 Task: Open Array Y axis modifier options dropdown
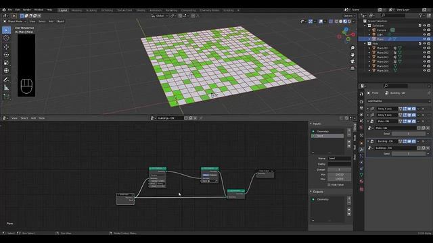(x=418, y=115)
